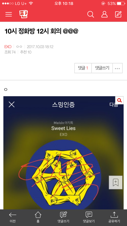
Task: Open 댓글보기 in bottom bar
Action: (89, 217)
